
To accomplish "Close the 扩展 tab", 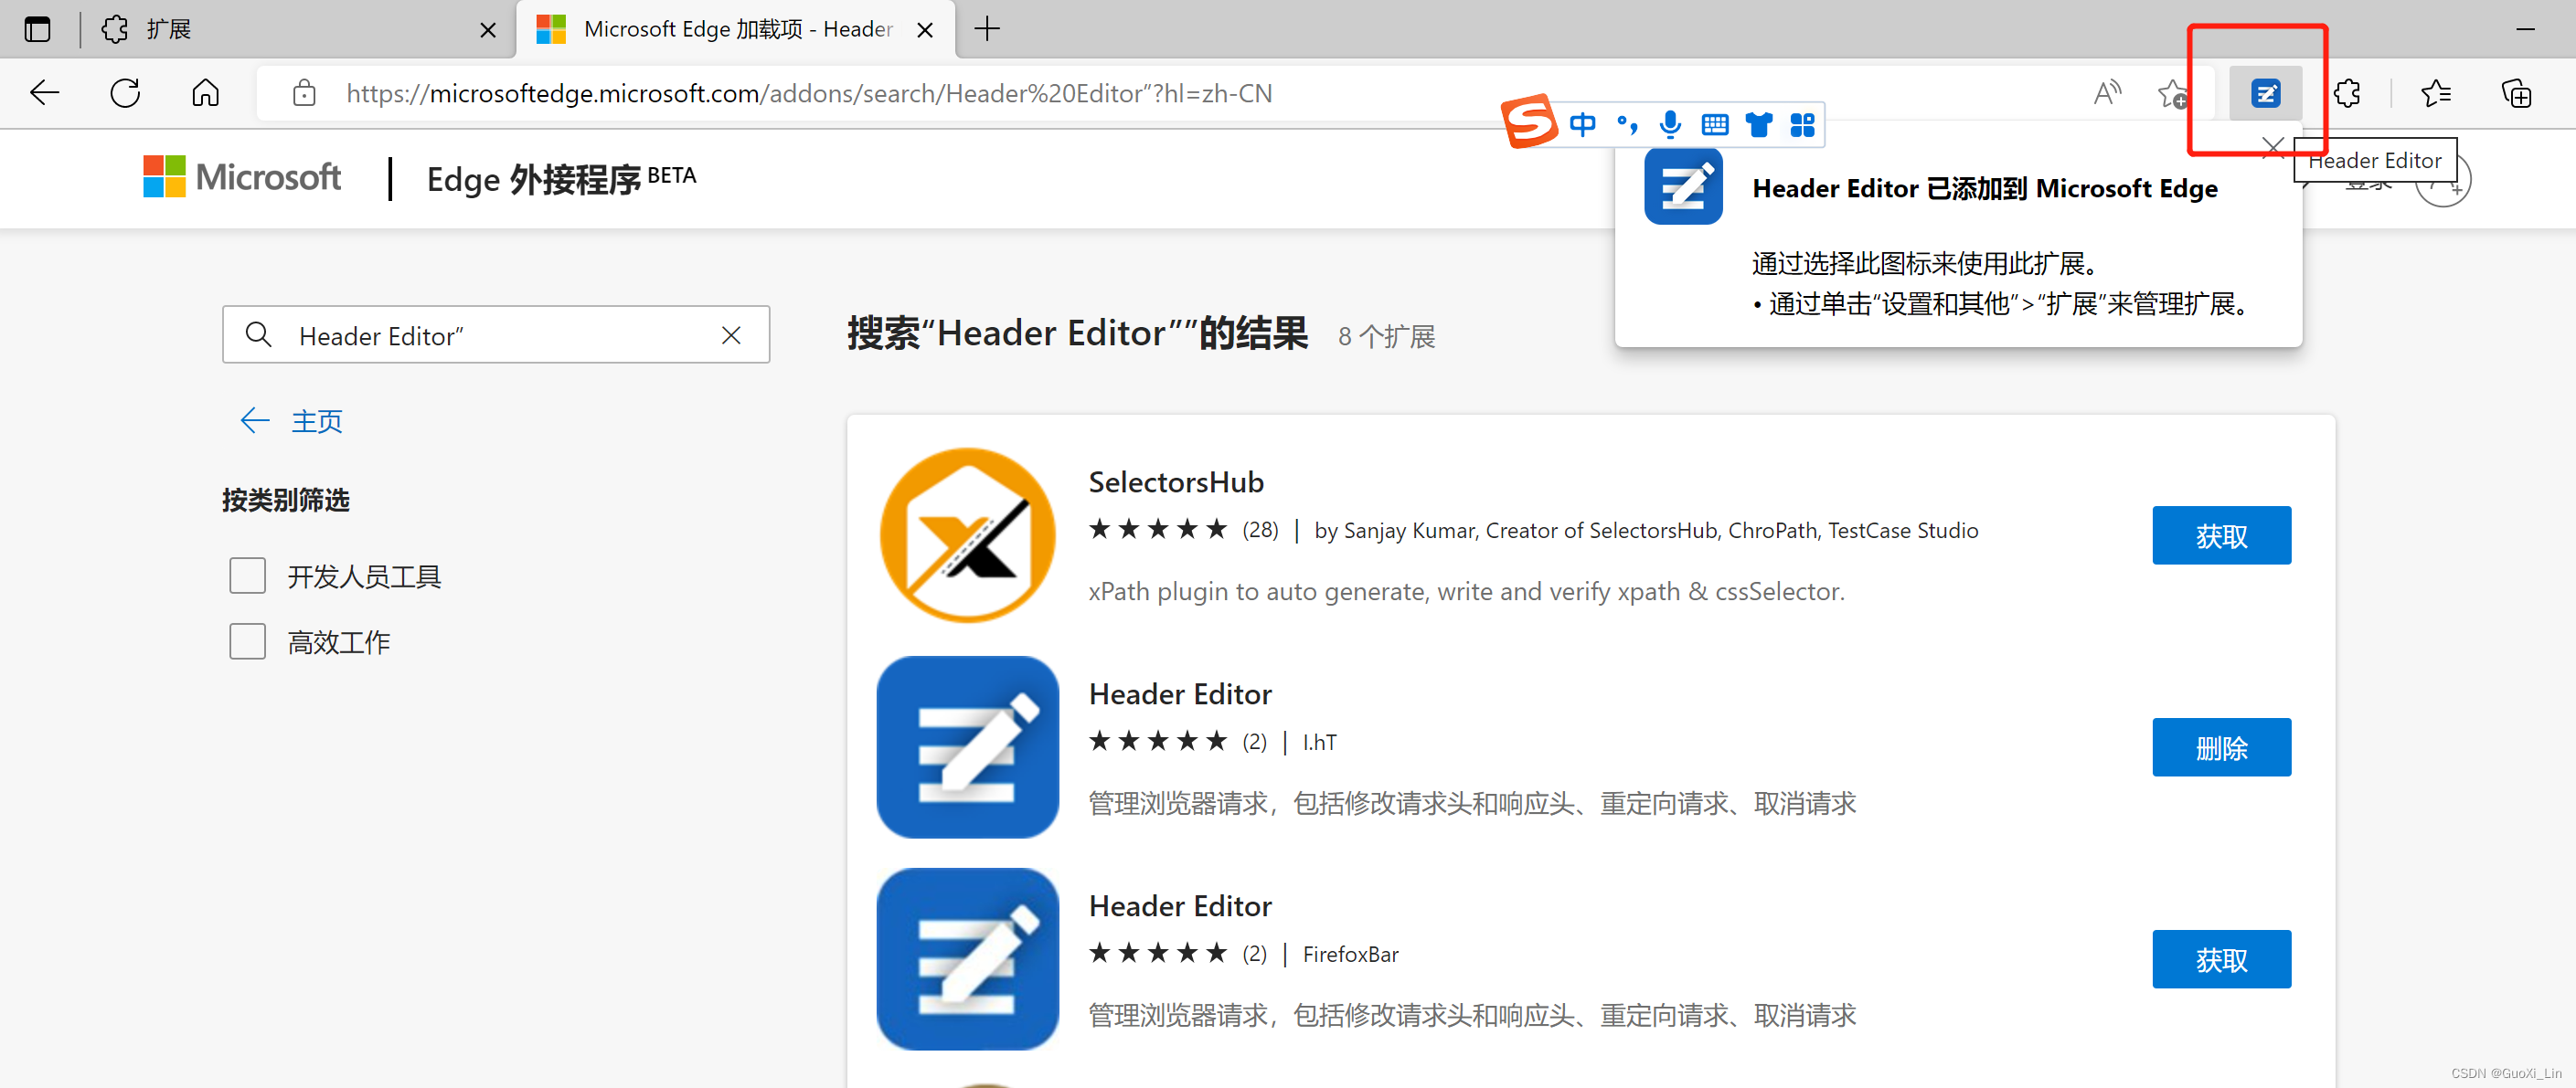I will point(488,30).
